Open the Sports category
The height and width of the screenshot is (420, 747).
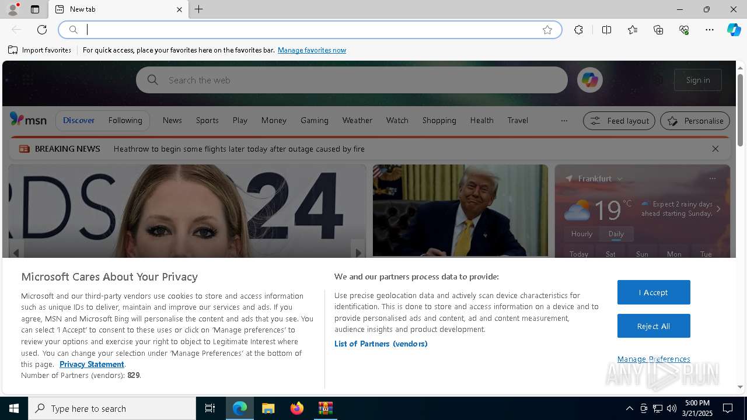pos(207,120)
